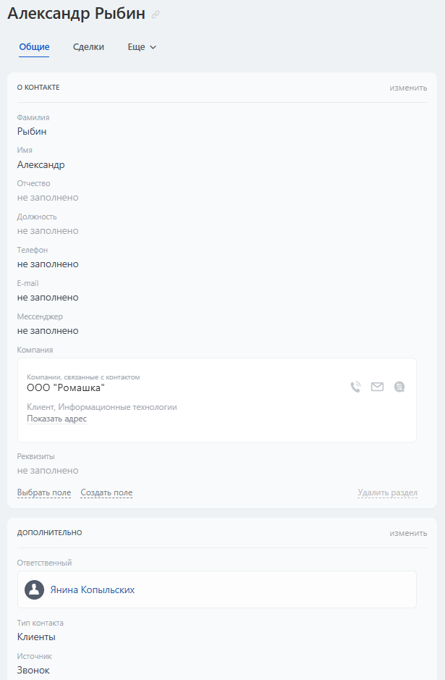Copy contact link icon beside Александр Рыбин
The width and height of the screenshot is (445, 680).
(156, 14)
